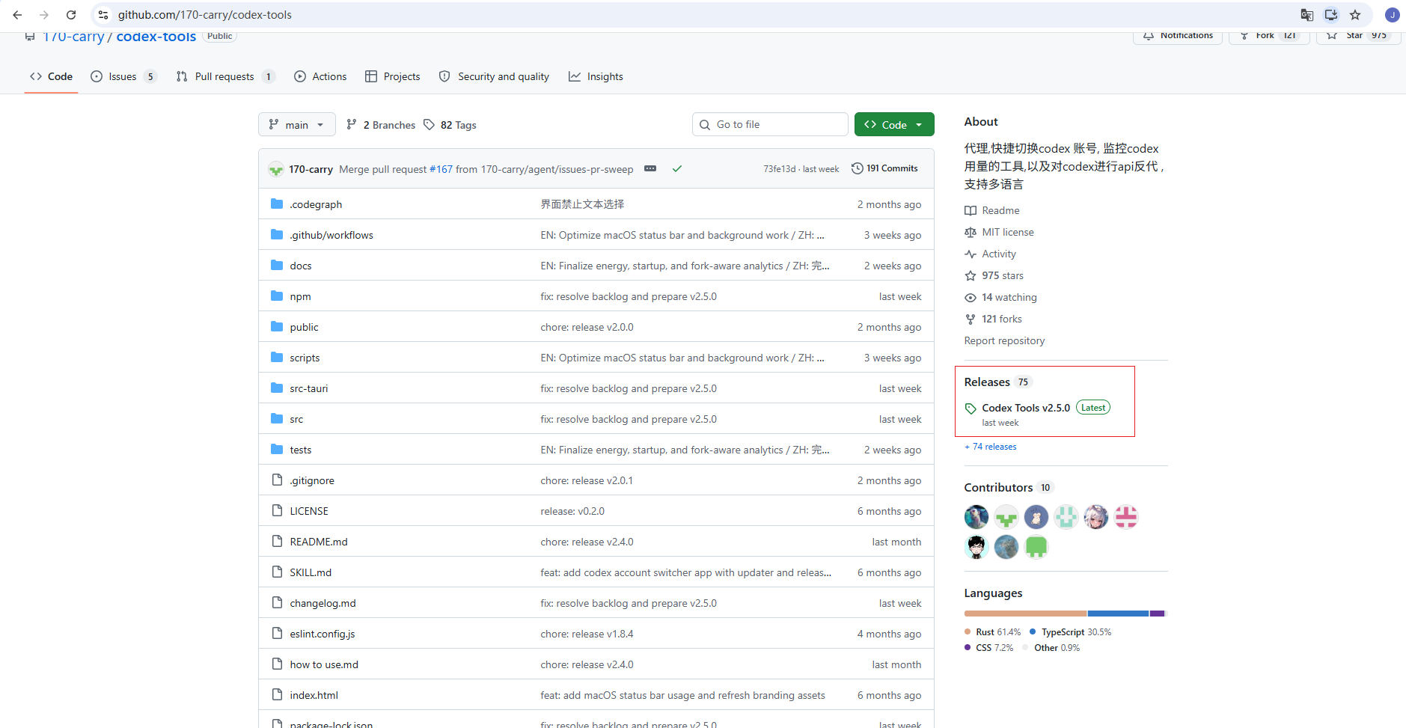
Task: Click the anime girl contributor avatar
Action: click(1096, 517)
